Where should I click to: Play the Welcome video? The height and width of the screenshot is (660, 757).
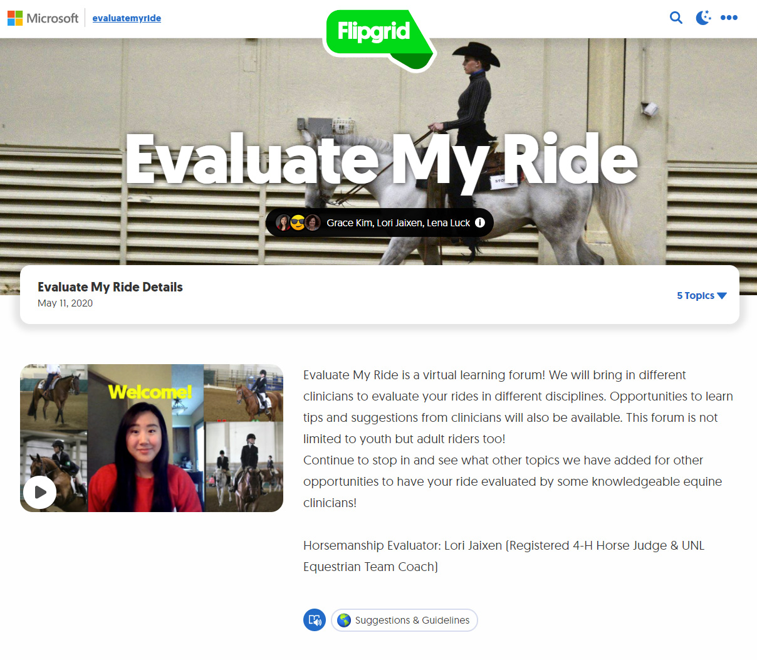(x=39, y=492)
